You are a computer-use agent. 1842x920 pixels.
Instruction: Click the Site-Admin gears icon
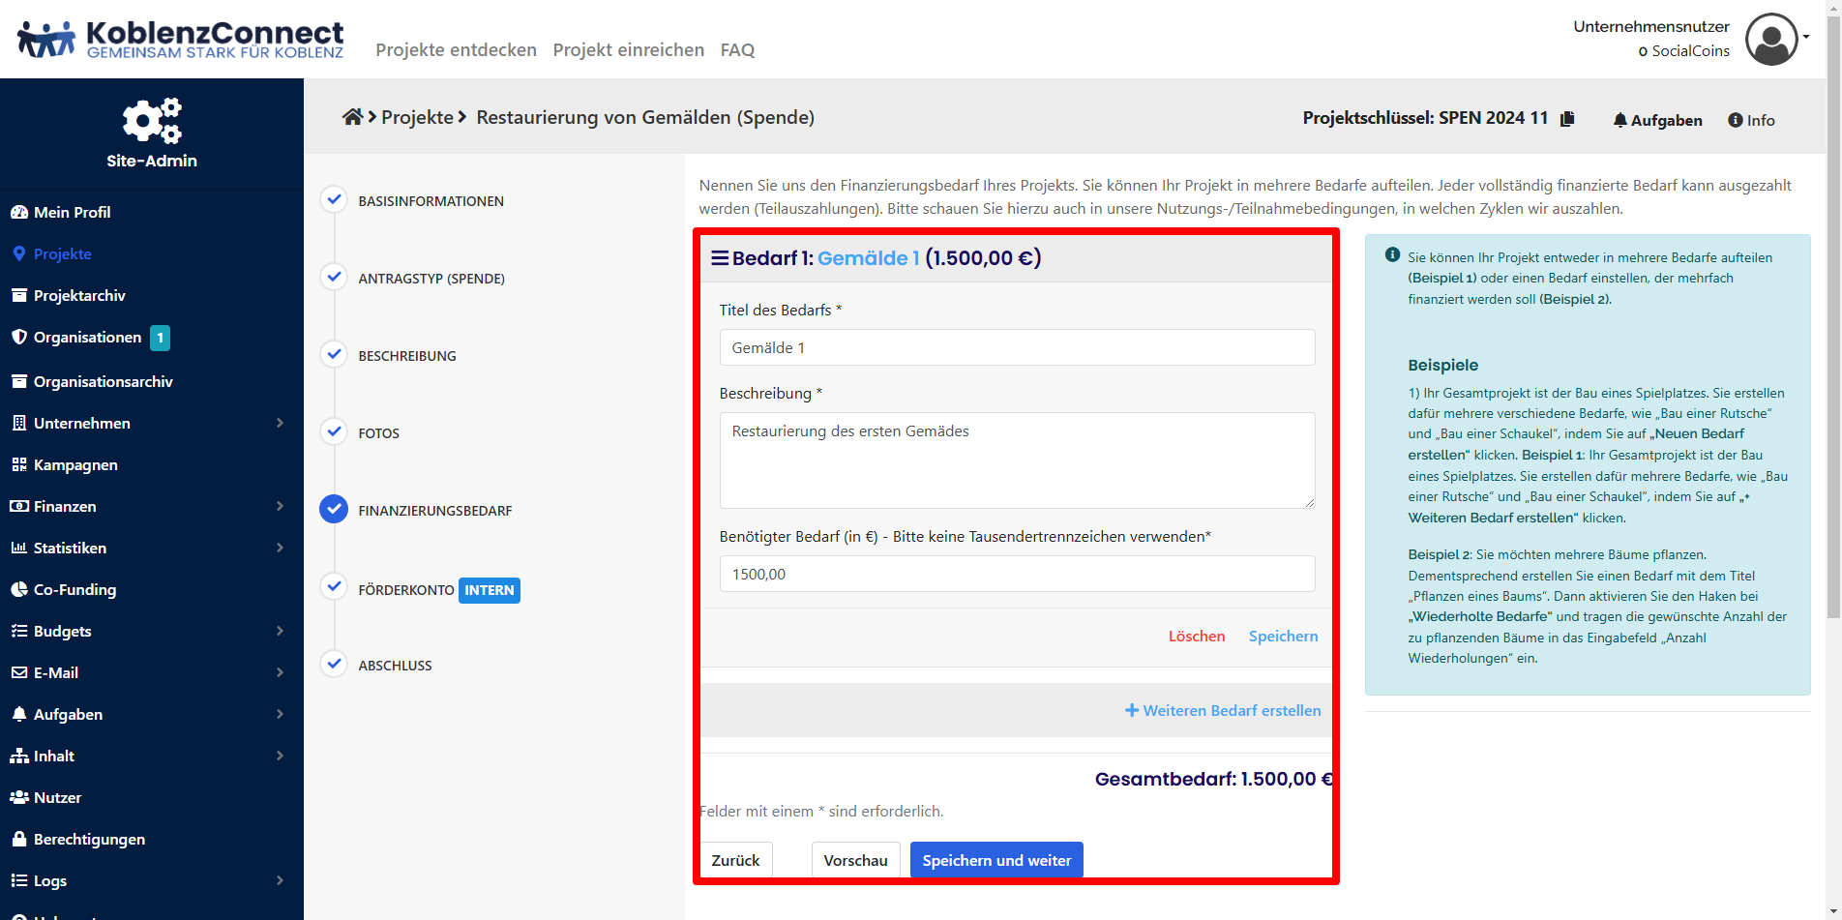coord(152,121)
